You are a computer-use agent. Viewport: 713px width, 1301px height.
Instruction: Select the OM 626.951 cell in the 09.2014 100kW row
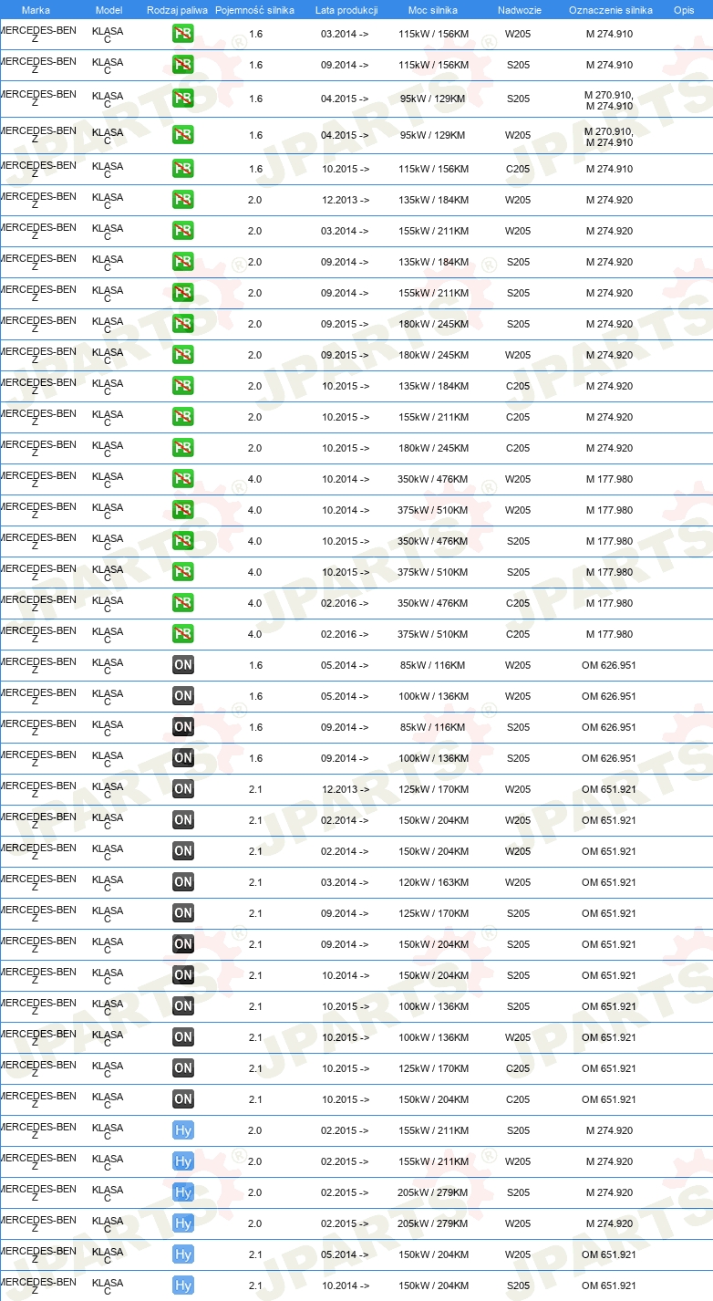pyautogui.click(x=609, y=758)
